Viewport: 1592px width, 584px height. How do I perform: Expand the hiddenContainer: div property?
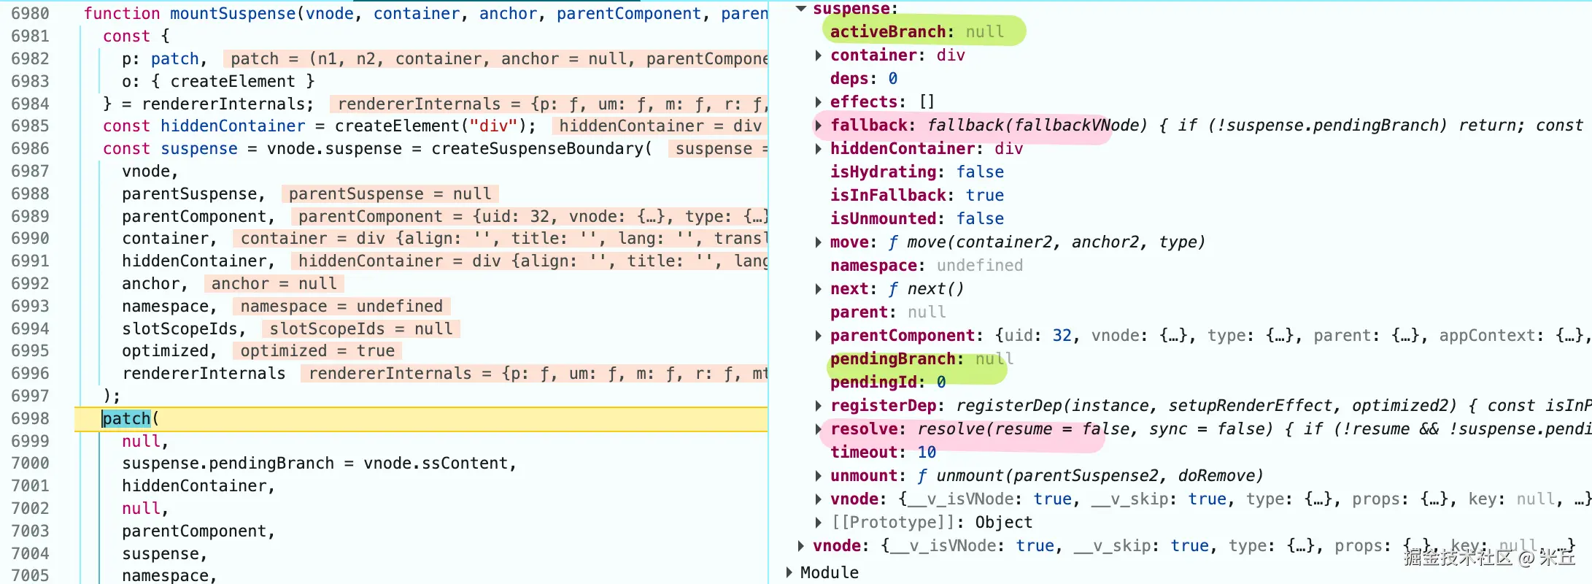pos(818,149)
